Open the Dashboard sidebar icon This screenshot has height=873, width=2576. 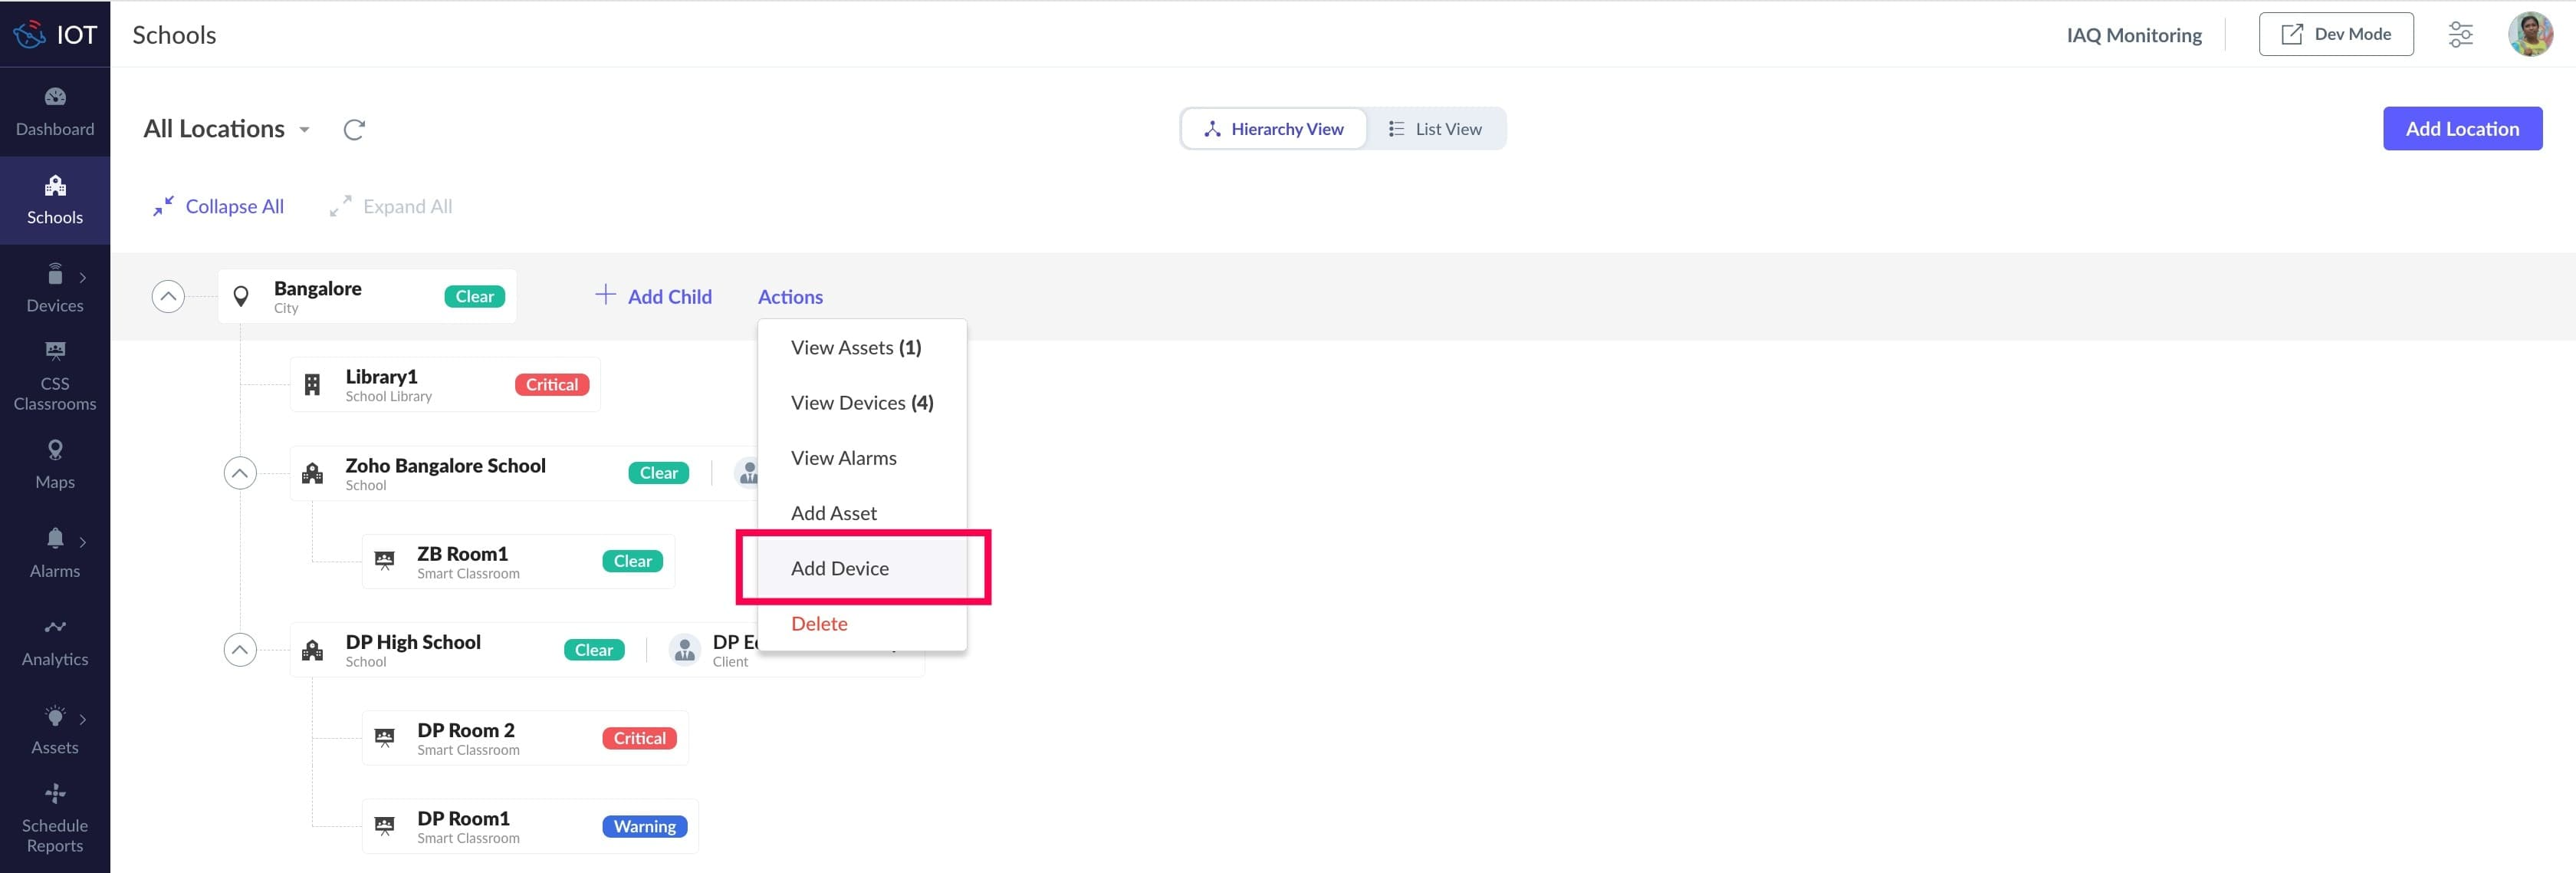[x=55, y=111]
